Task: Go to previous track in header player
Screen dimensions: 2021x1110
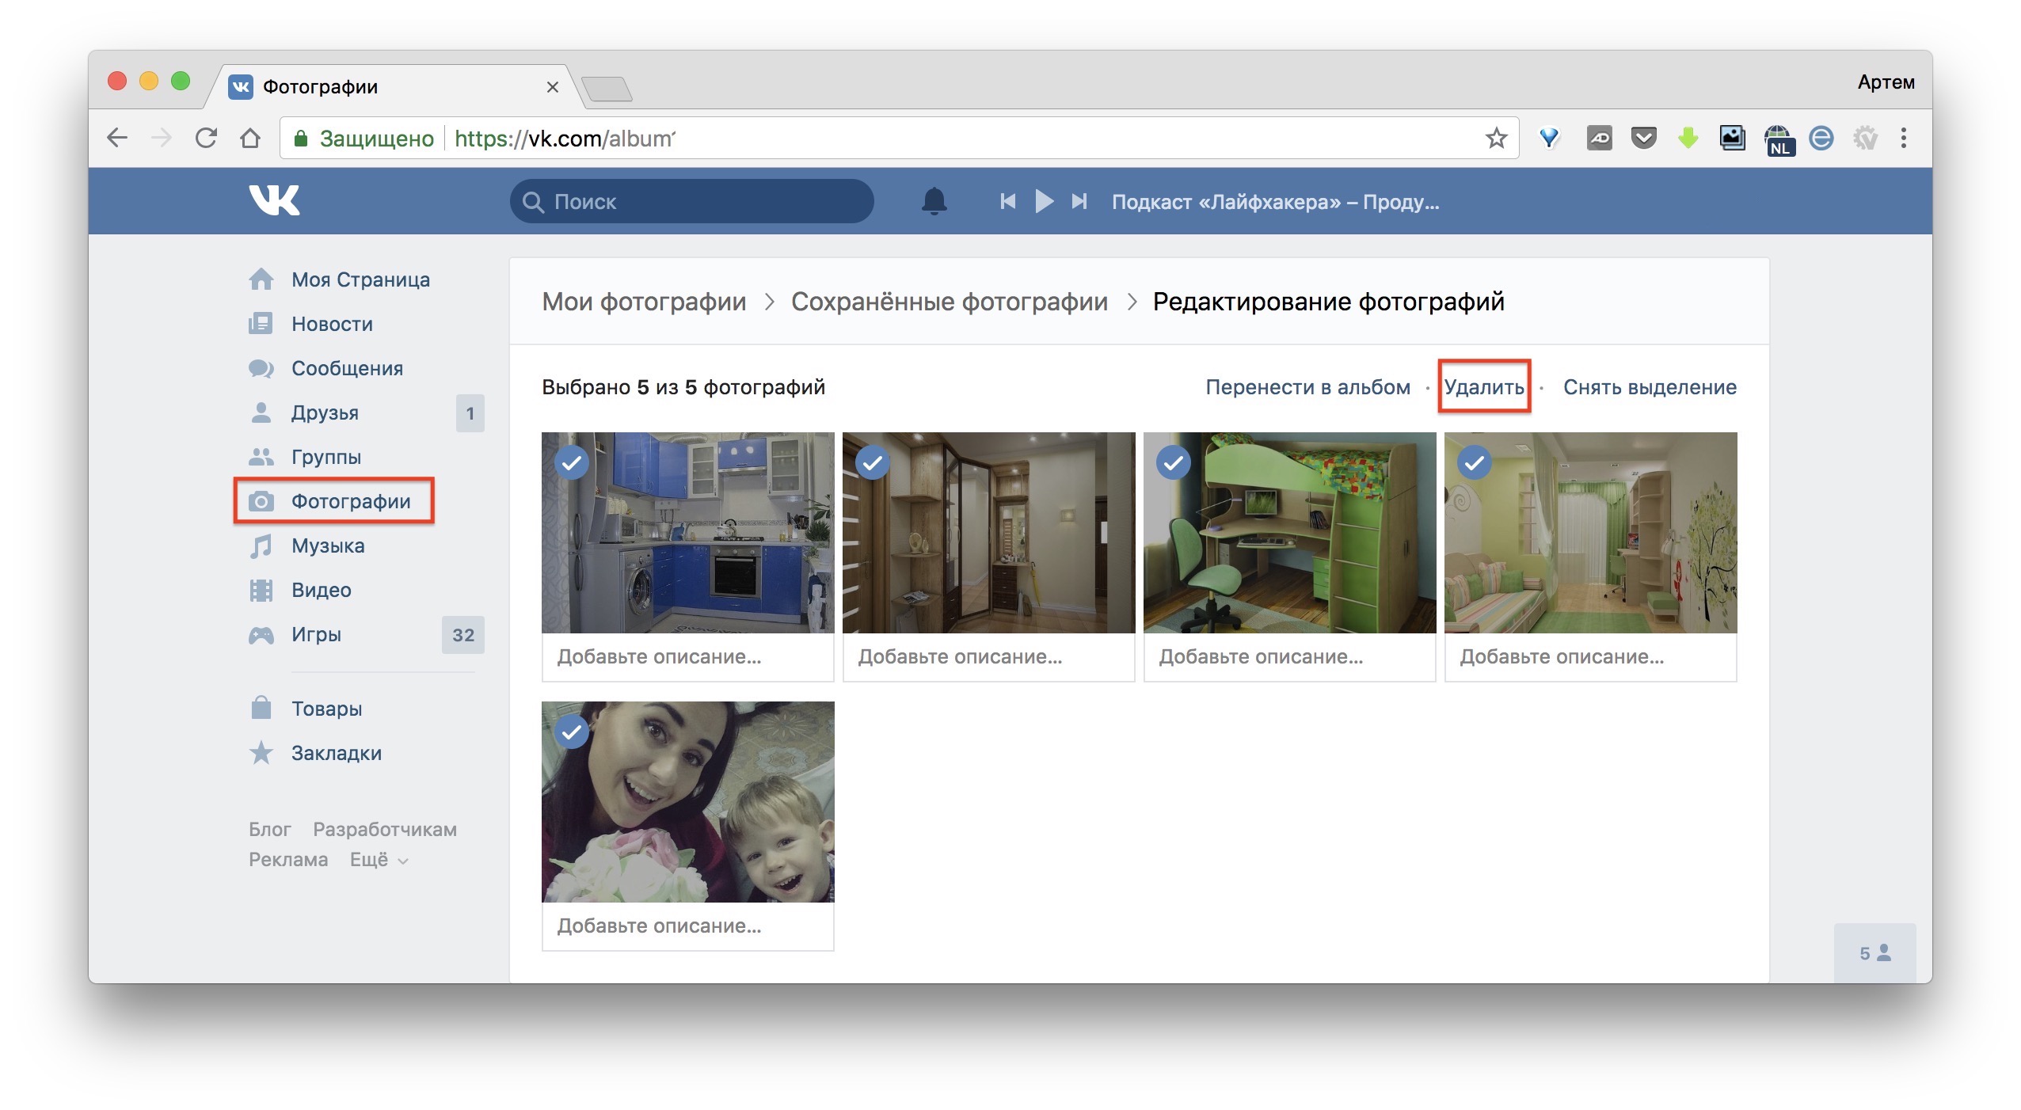Action: pos(1007,201)
